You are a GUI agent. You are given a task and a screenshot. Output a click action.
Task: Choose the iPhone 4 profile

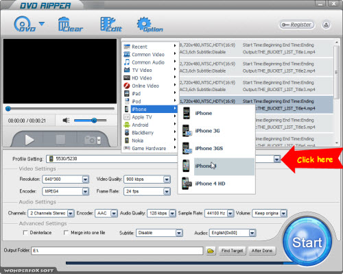(216, 166)
